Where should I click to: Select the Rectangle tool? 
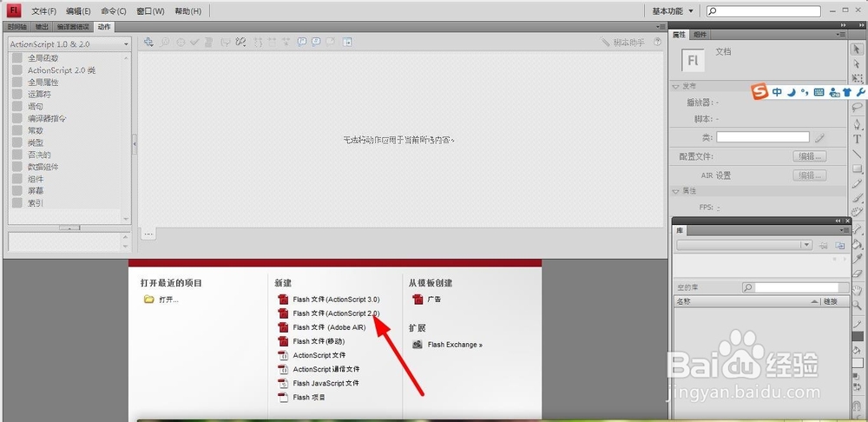point(857,168)
